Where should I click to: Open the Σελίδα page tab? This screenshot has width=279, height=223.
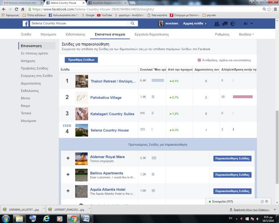point(26,34)
